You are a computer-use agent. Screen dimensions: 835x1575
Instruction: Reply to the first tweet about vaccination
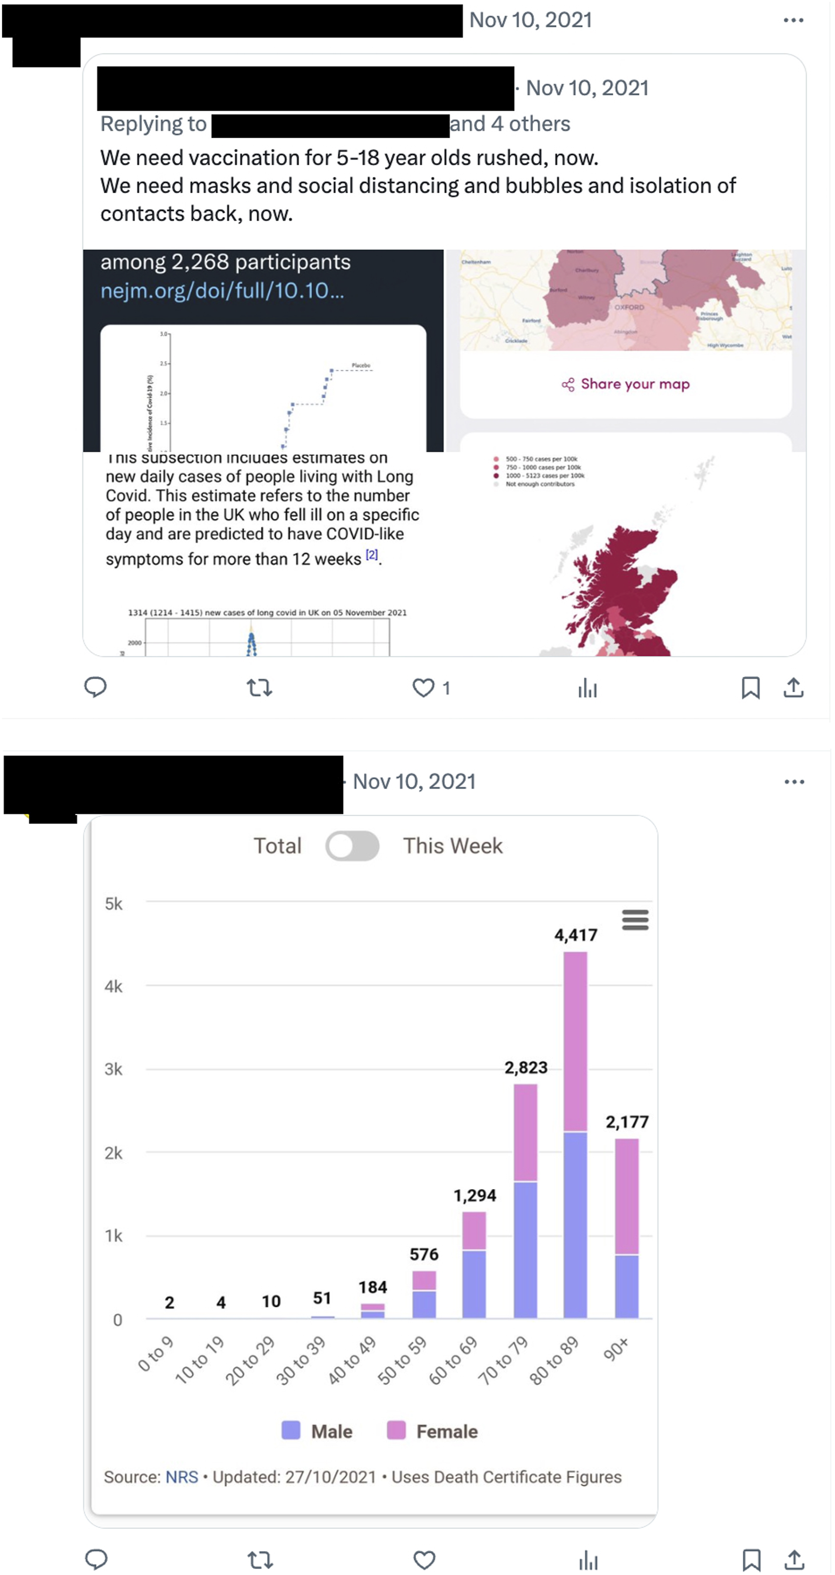coord(95,687)
